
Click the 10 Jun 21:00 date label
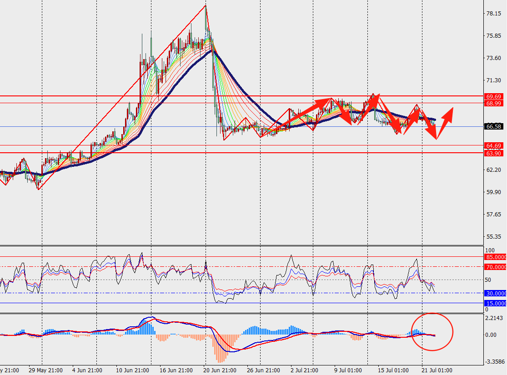(x=133, y=370)
